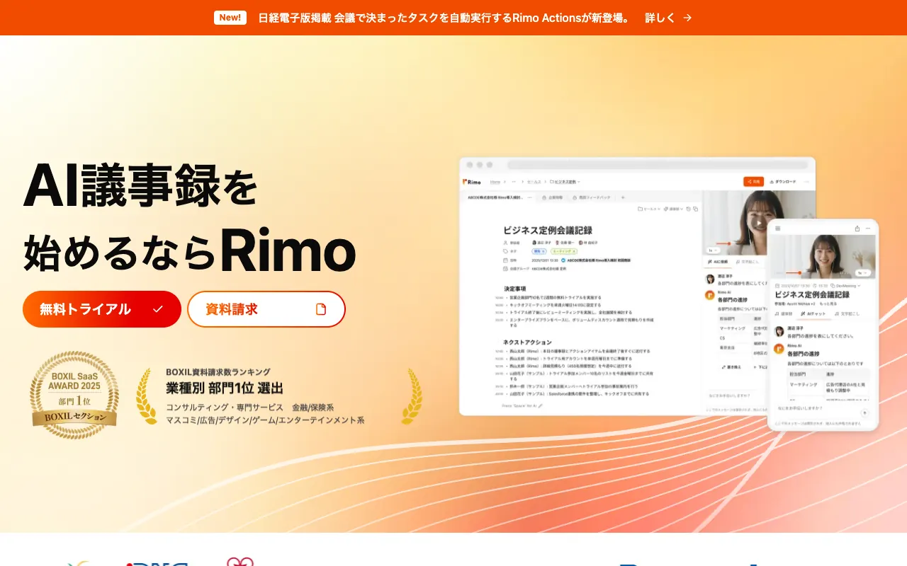Click the 決定事項 heading in the desktop mockup

pyautogui.click(x=515, y=289)
